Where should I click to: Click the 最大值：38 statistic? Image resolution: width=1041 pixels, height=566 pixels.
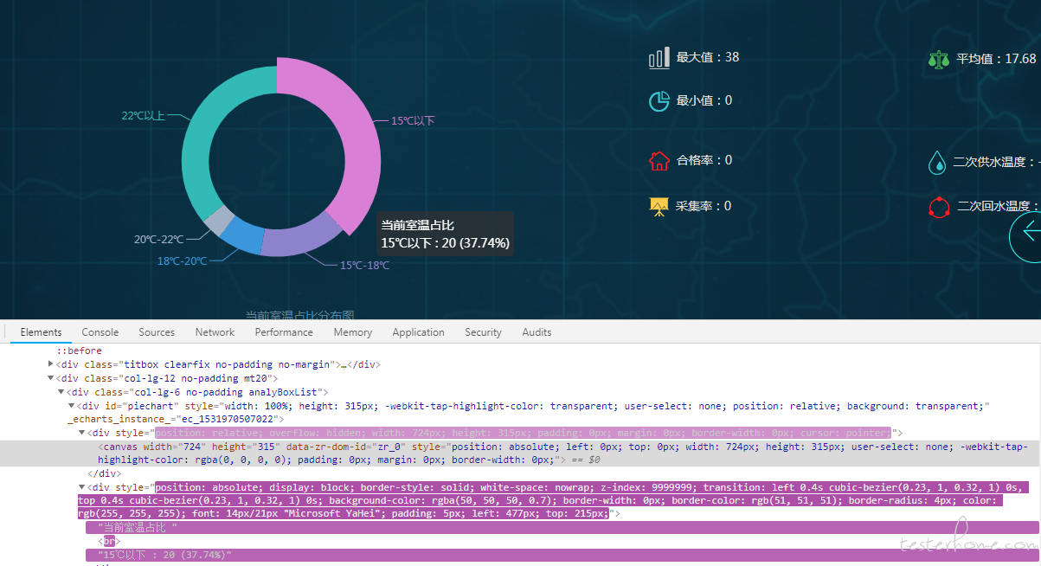[x=708, y=57]
